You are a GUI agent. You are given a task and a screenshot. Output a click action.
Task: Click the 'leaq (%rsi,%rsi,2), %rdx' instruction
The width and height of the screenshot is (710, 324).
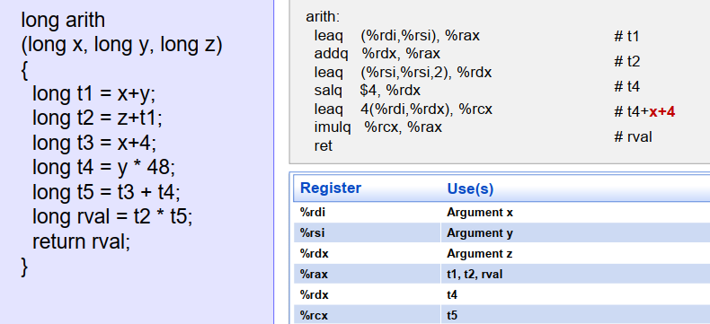click(x=403, y=73)
